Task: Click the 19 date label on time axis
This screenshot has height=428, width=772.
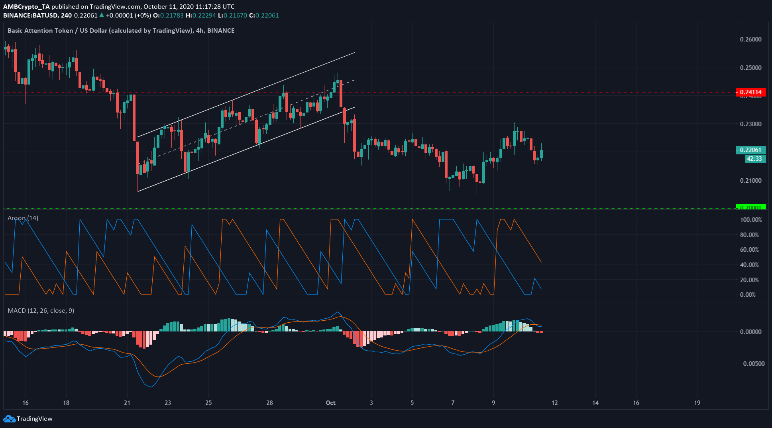Action: pyautogui.click(x=697, y=403)
